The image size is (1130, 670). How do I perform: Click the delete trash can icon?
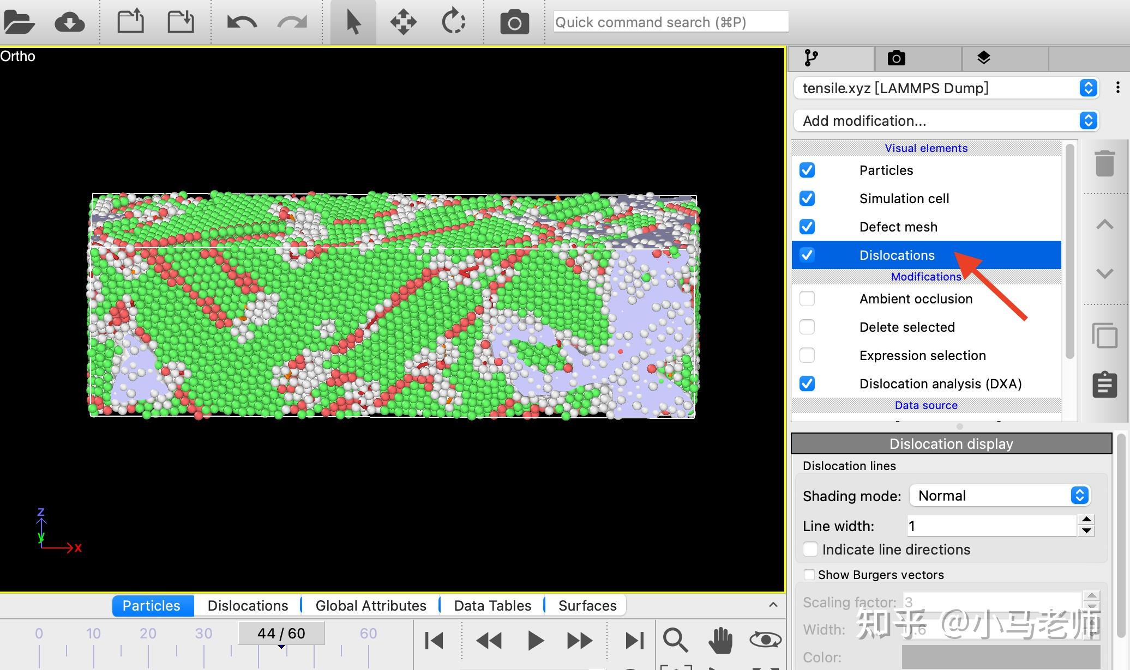click(x=1104, y=163)
